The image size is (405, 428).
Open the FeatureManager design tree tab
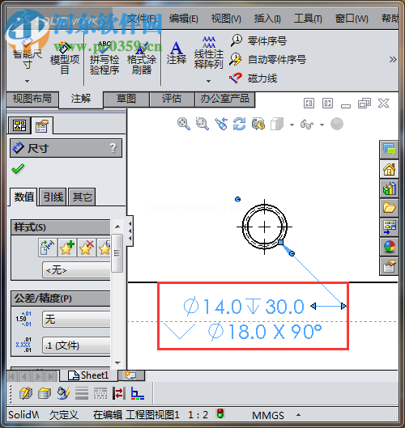click(19, 125)
